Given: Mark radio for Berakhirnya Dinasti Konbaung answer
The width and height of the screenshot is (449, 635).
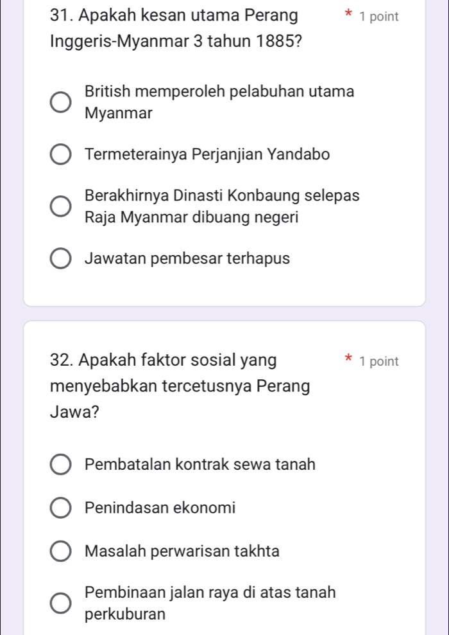Looking at the screenshot, I should (x=61, y=206).
